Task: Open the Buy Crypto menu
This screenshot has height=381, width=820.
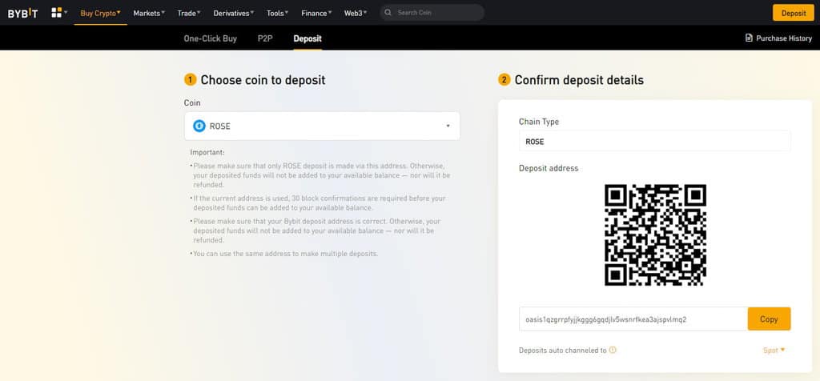Action: [100, 13]
